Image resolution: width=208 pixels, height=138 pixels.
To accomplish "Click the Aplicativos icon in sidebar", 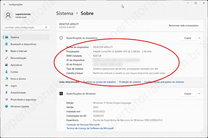I will coord(6,65).
